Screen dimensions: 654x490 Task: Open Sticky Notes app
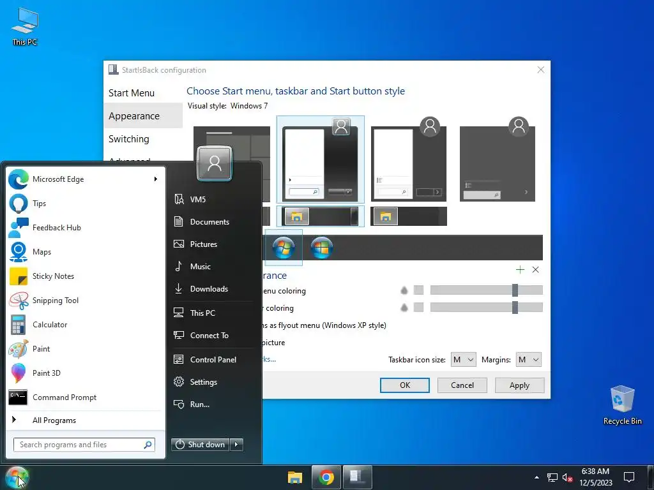(84, 276)
